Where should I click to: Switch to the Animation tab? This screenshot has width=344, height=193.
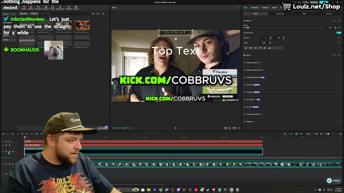coord(255,8)
